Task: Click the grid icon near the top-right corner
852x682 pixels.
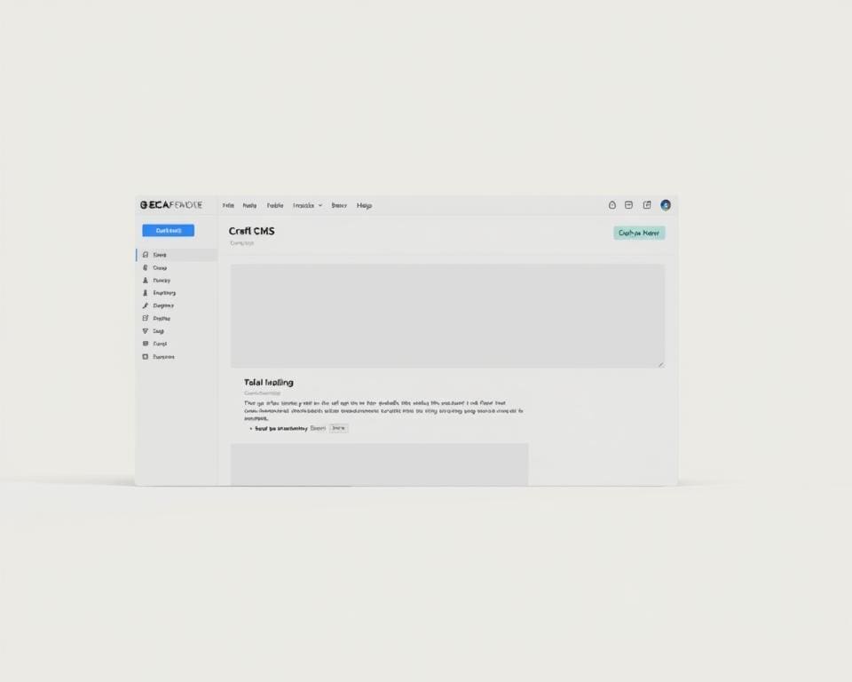Action: coord(647,205)
